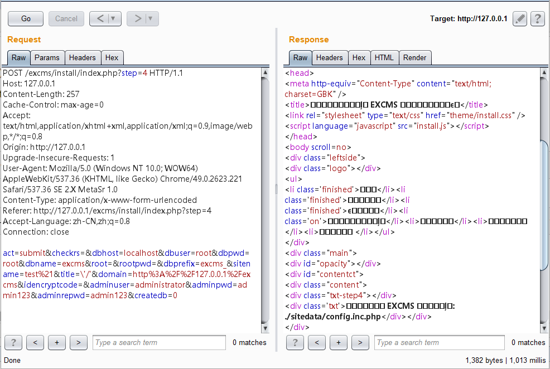Click the div class="txt-step4" line
The width and height of the screenshot is (550, 369).
[341, 295]
